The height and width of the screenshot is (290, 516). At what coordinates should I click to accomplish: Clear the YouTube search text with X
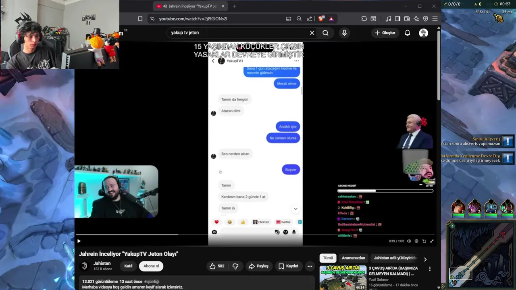tap(312, 33)
